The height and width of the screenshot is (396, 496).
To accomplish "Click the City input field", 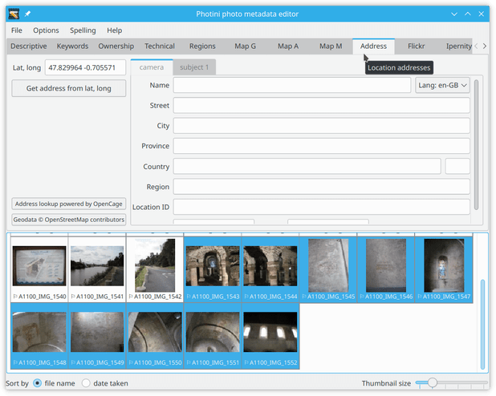I will click(321, 126).
